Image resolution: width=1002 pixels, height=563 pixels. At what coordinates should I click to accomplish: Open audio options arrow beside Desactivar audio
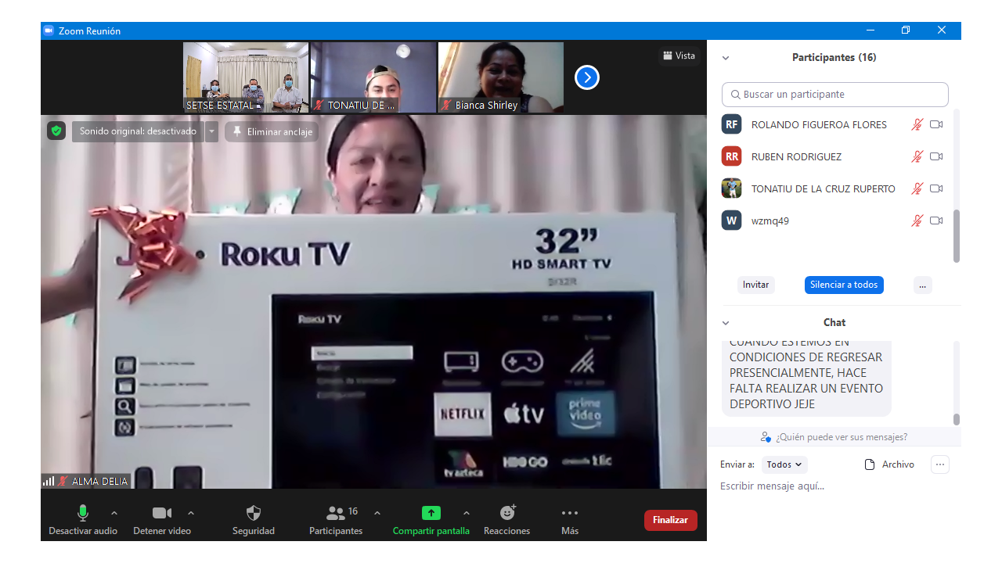114,513
